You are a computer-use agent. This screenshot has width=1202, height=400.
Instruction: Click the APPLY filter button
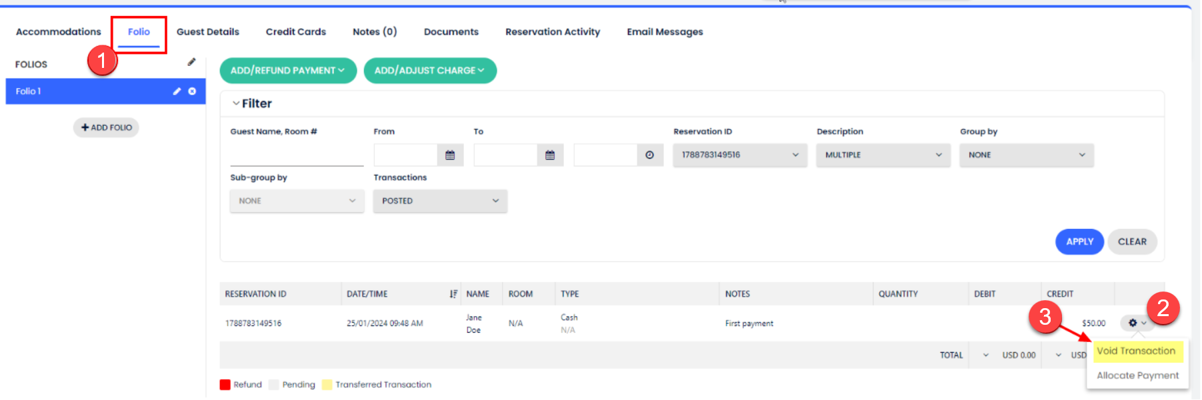pos(1079,242)
